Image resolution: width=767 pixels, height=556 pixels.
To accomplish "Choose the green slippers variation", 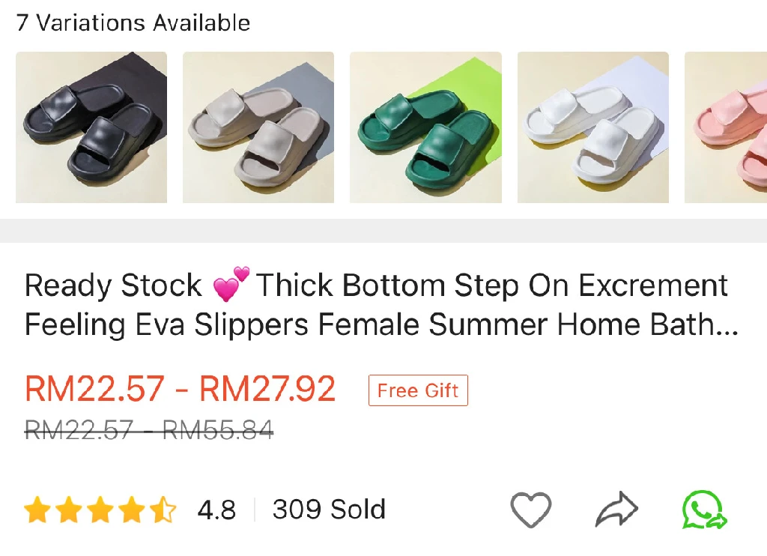I will tap(425, 127).
